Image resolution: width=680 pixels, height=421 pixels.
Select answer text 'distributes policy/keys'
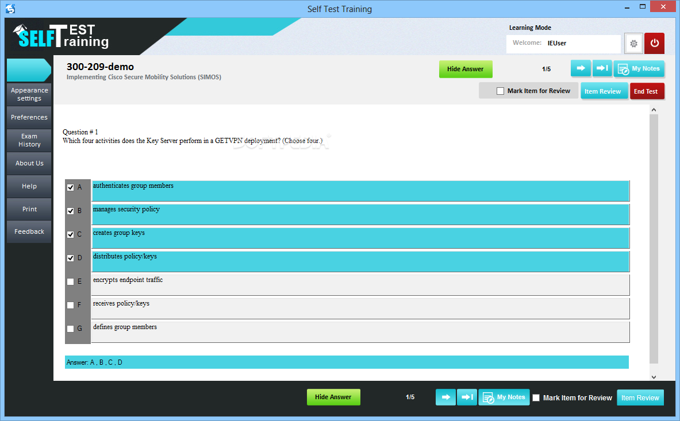[125, 256]
